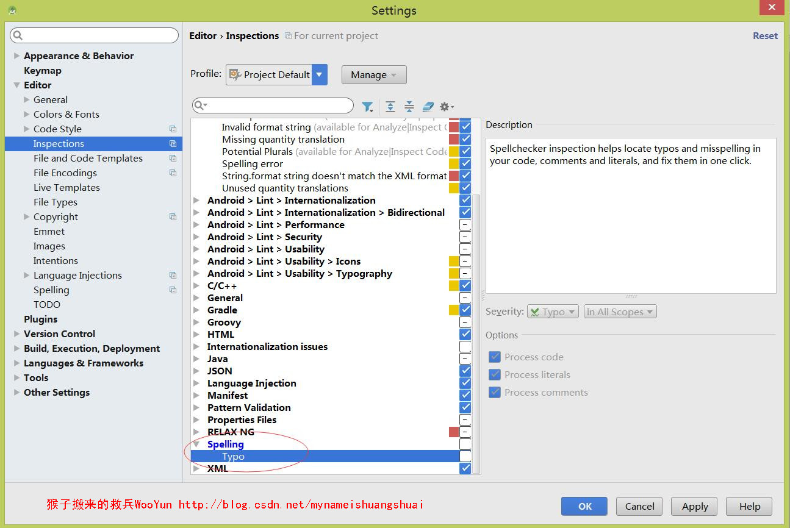This screenshot has height=528, width=790.
Task: Click the project-scope icon beside File Encodings
Action: coord(173,173)
